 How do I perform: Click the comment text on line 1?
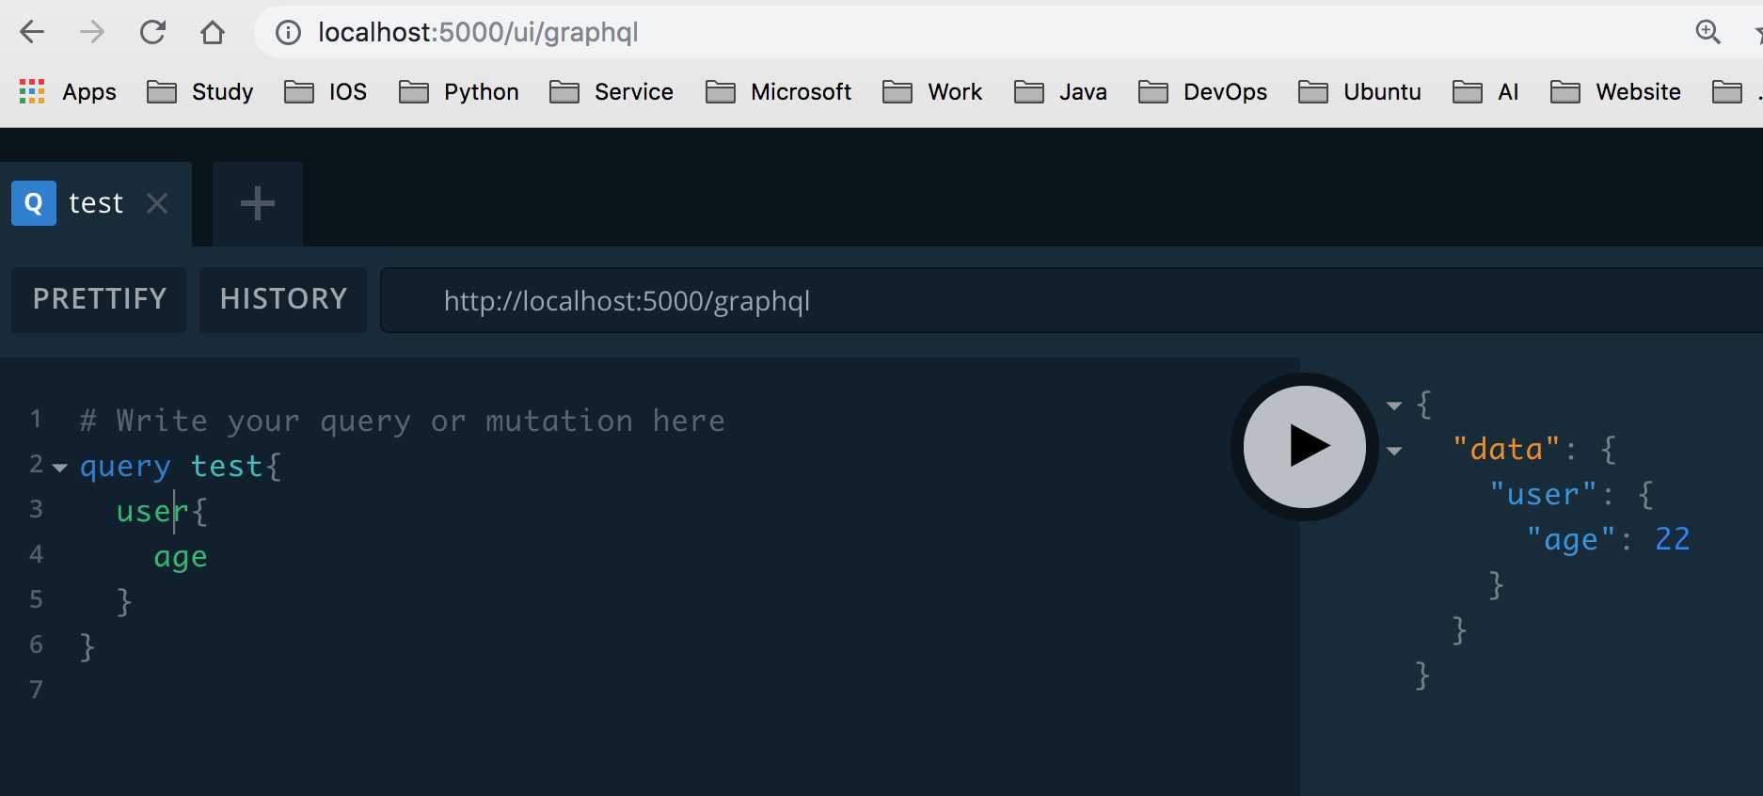pyautogui.click(x=403, y=421)
